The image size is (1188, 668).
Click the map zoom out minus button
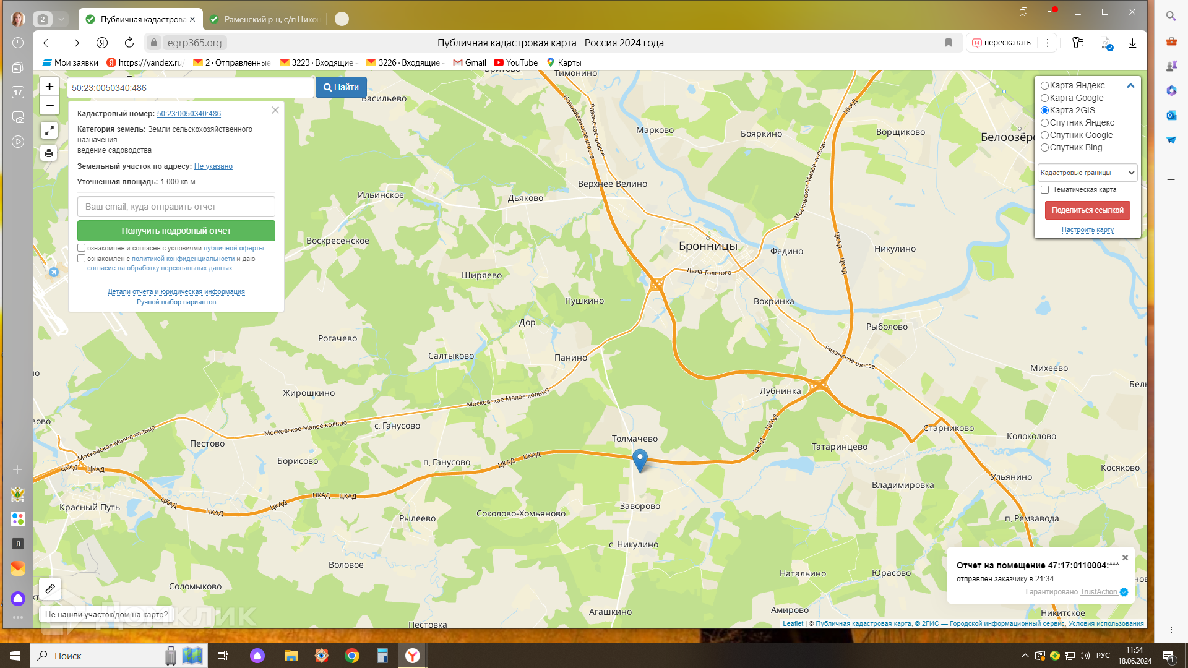pos(49,105)
